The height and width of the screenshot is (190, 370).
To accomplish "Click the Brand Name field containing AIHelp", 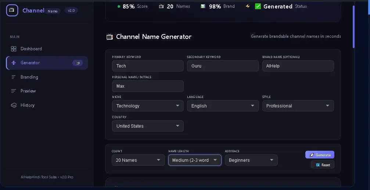I will (x=298, y=66).
